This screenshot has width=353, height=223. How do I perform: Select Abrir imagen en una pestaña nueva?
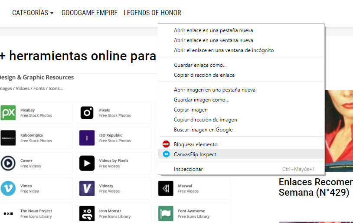click(242, 90)
